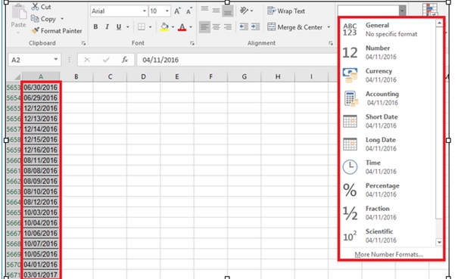Screen dimensions: 458x279
Task: Open the font size dropdown
Action: [167, 11]
